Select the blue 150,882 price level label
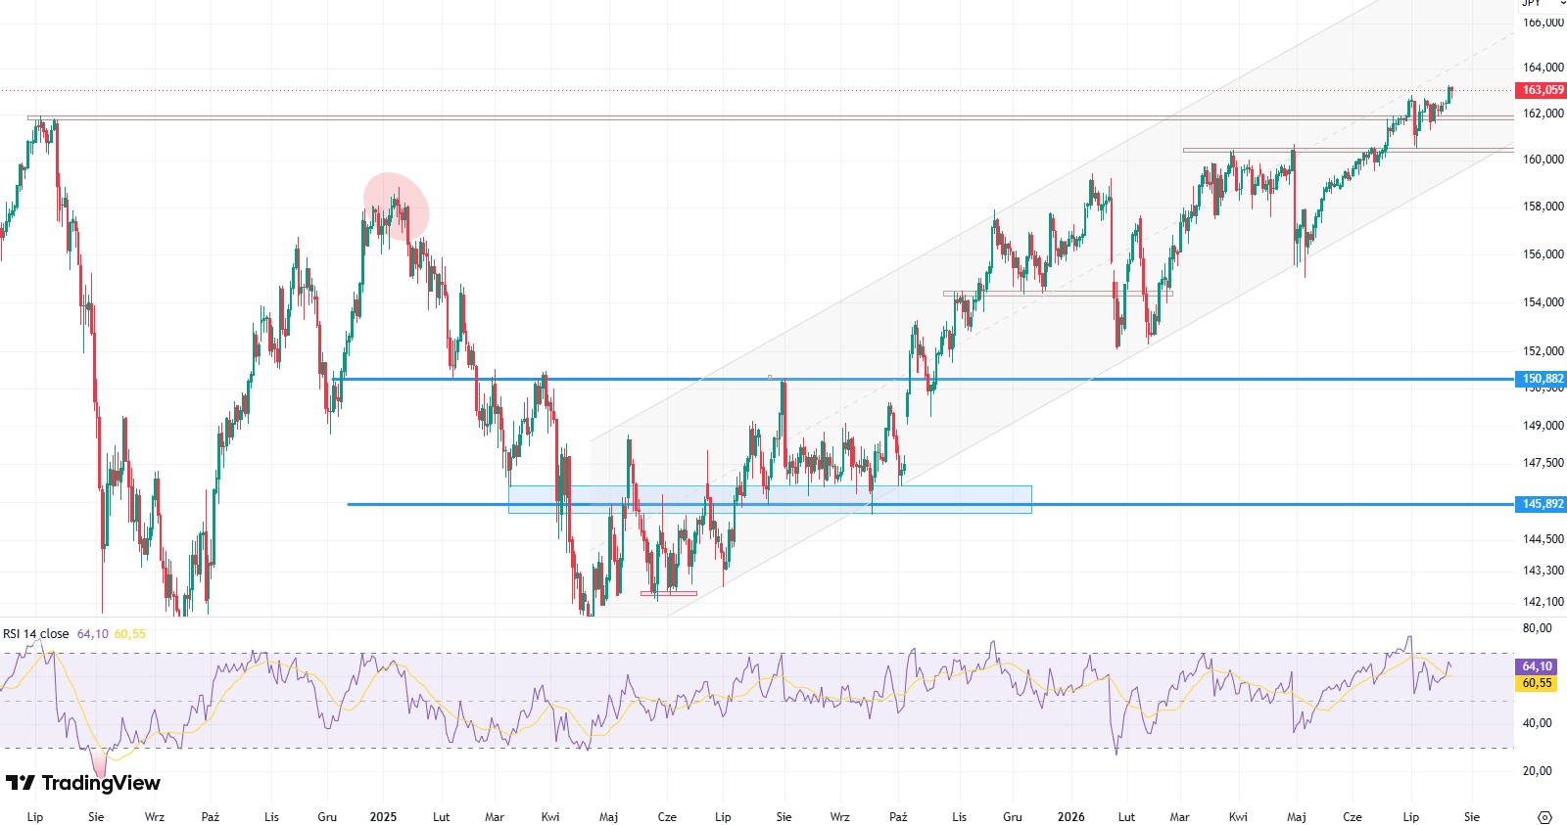Screen dimensions: 1567x825 click(1542, 379)
